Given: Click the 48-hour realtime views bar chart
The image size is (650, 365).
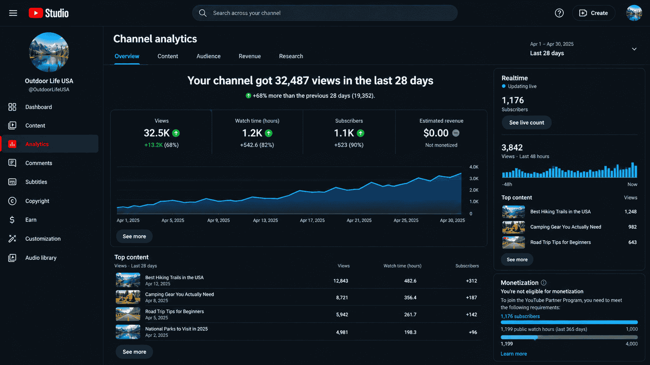Looking at the screenshot, I should pos(570,170).
